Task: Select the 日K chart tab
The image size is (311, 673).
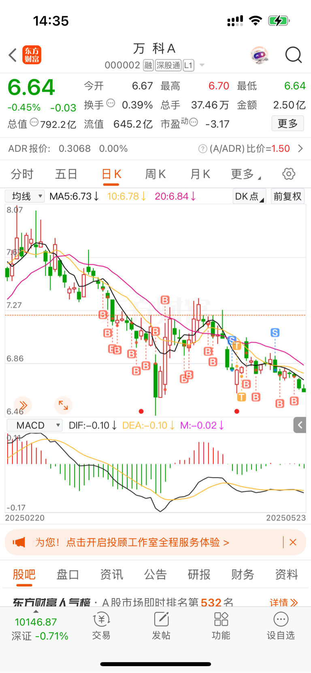Action: [111, 174]
